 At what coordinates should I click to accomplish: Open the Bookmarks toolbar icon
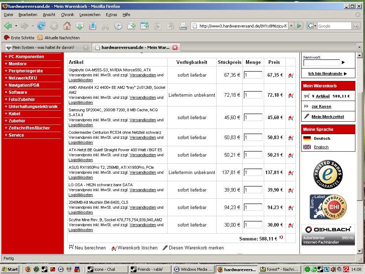click(x=93, y=26)
